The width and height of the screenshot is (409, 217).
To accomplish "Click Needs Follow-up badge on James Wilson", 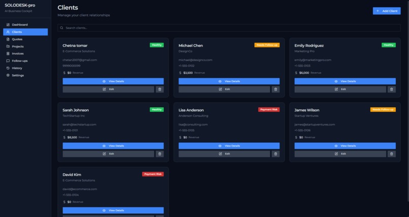I will pos(383,109).
